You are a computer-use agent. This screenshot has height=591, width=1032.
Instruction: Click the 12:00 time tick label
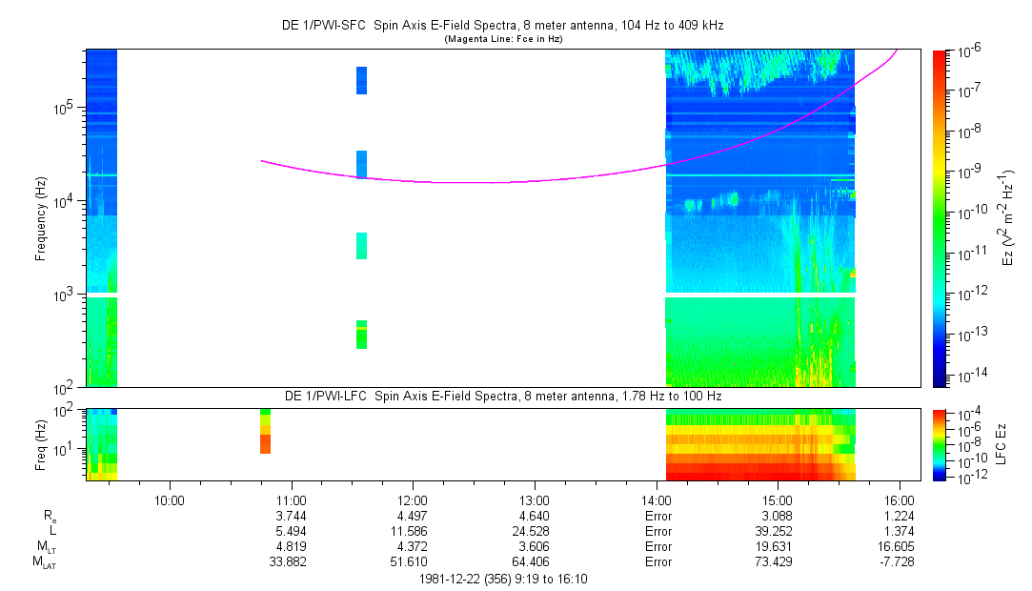pyautogui.click(x=413, y=500)
